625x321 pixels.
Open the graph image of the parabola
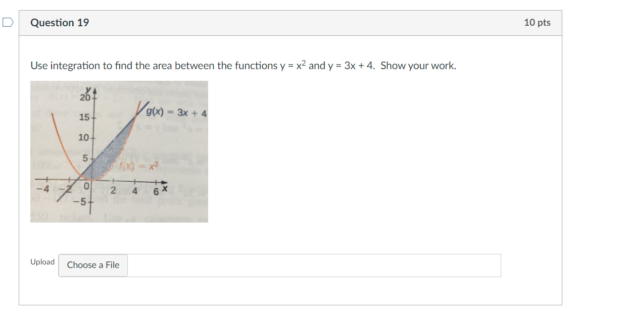[x=119, y=151]
